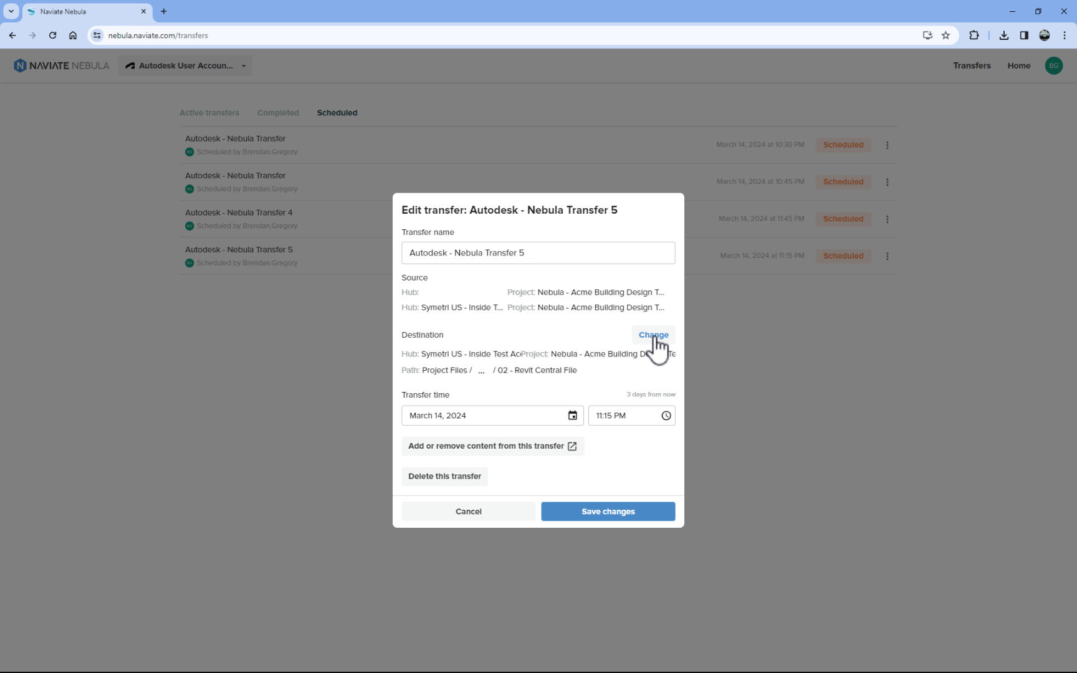1077x673 pixels.
Task: Open options menu for 10:30 PM transfer
Action: pos(888,145)
